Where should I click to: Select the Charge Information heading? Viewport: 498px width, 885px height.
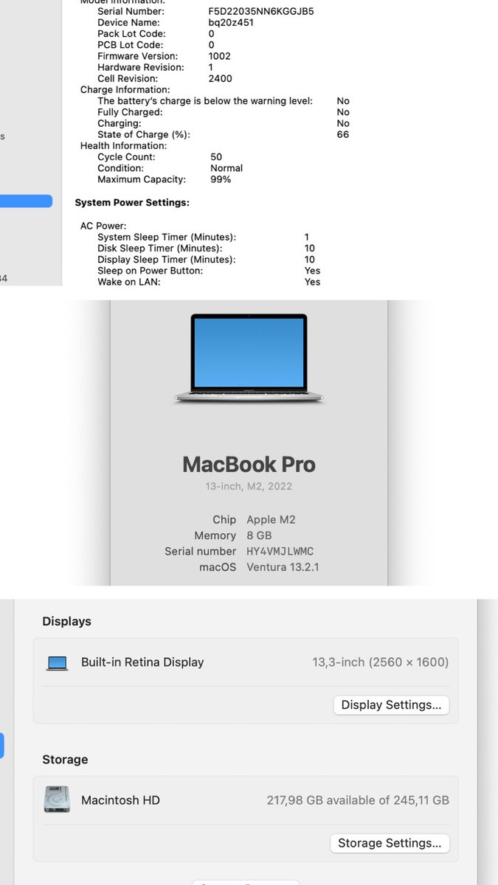(124, 90)
